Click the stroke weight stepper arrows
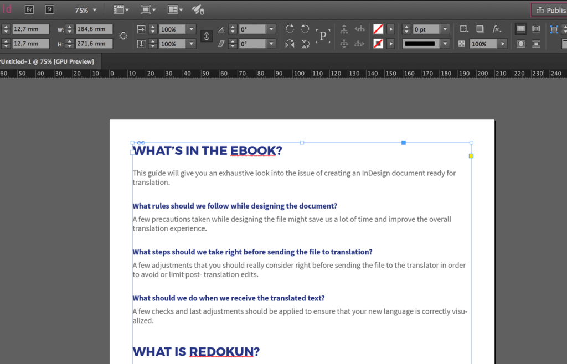The height and width of the screenshot is (364, 567). [407, 29]
